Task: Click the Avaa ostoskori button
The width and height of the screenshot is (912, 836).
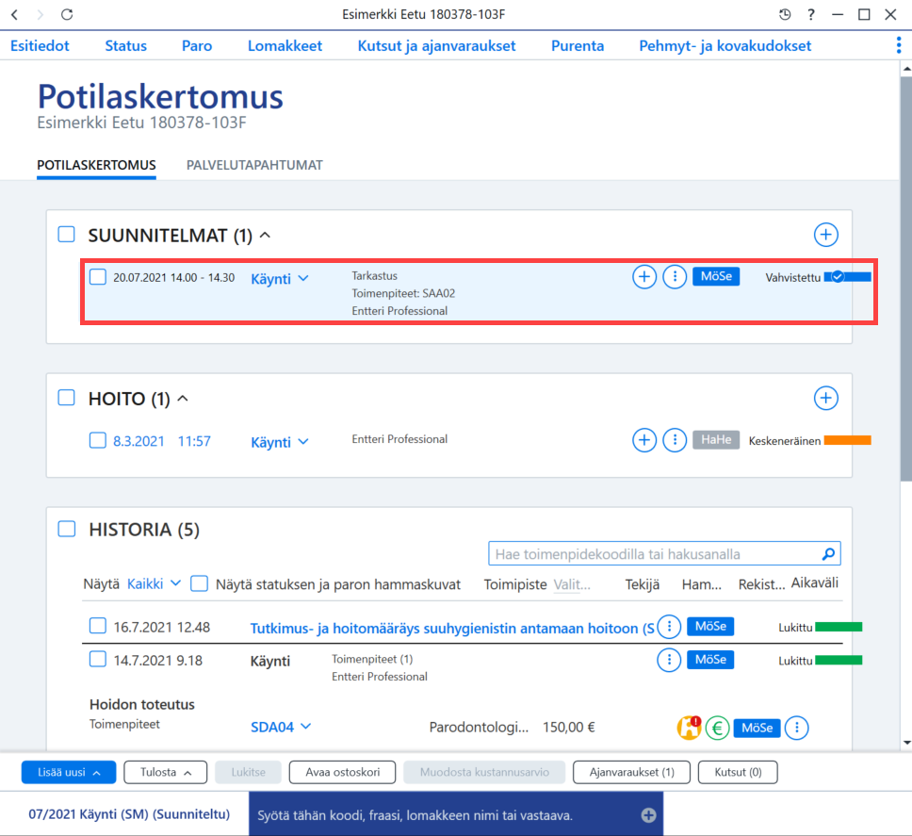Action: coord(342,772)
